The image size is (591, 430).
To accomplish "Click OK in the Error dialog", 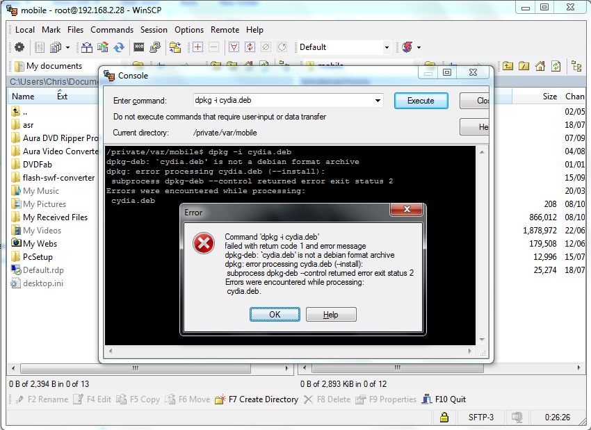I will tap(275, 315).
